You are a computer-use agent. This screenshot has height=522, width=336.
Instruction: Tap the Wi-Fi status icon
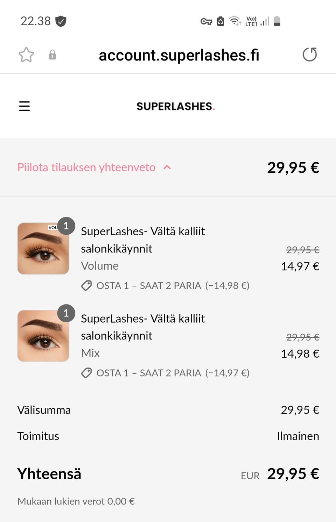pyautogui.click(x=235, y=21)
